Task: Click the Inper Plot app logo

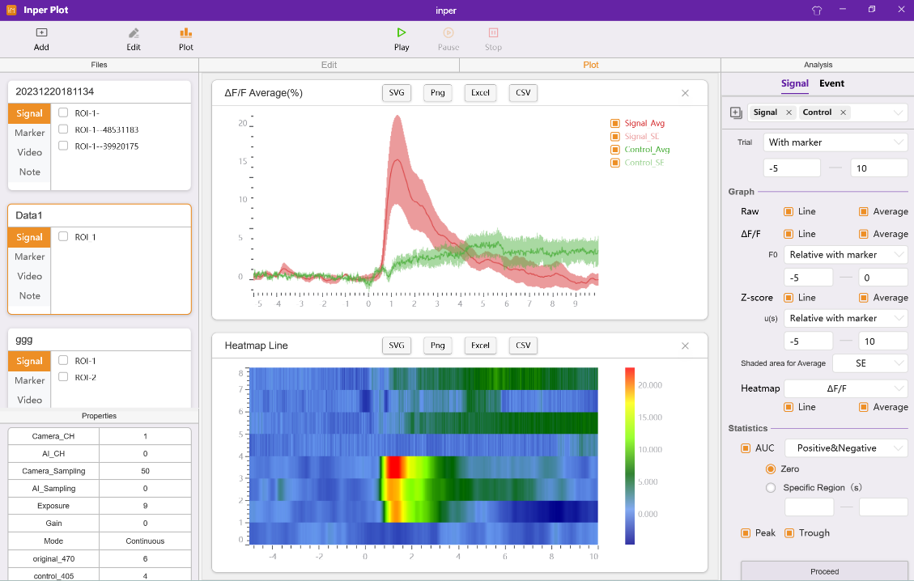Action: coord(11,10)
